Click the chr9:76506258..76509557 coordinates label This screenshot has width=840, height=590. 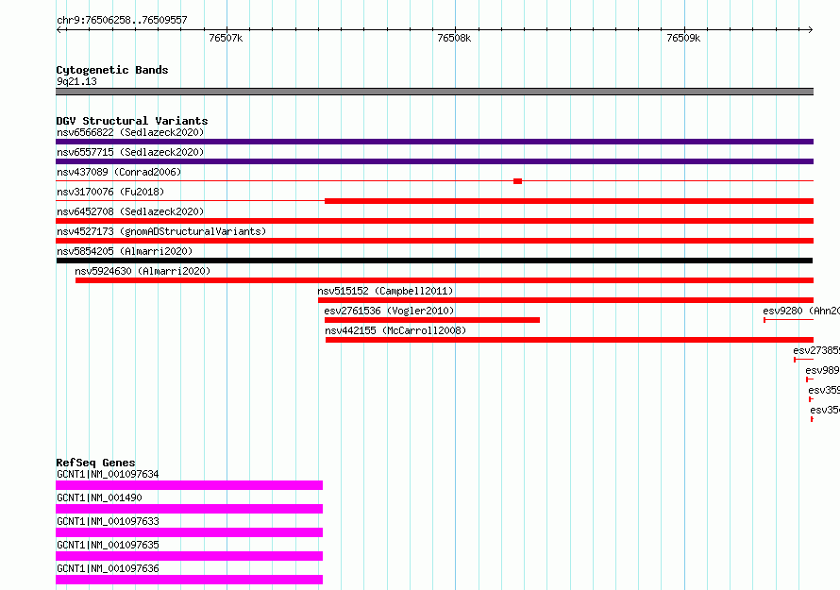point(122,20)
